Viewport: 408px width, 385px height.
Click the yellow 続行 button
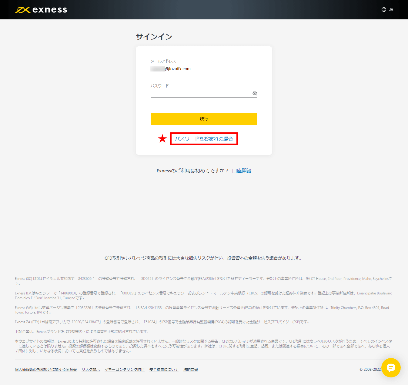(x=204, y=118)
